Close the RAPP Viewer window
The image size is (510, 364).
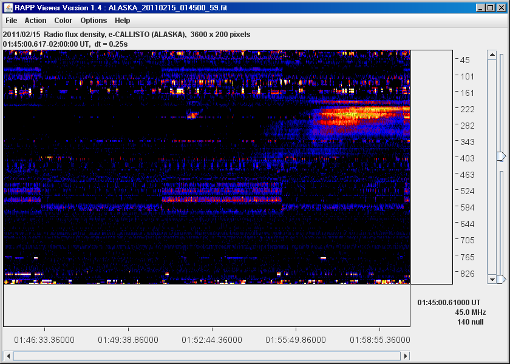pos(501,8)
